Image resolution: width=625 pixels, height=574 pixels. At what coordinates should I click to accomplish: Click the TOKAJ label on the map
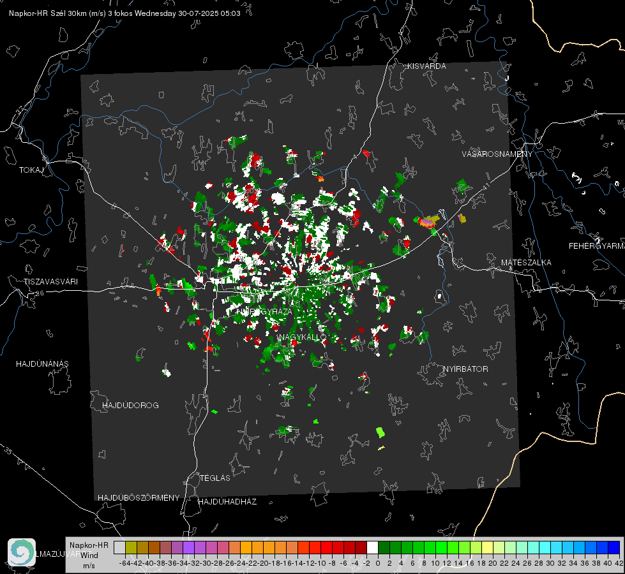31,170
